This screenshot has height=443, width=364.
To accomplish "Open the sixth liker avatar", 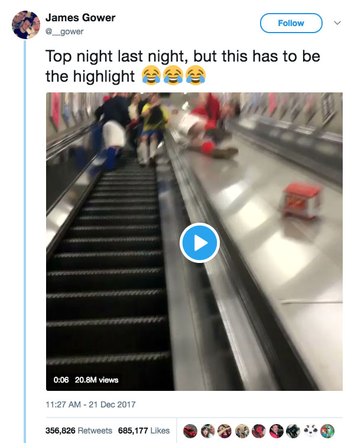I will (276, 431).
